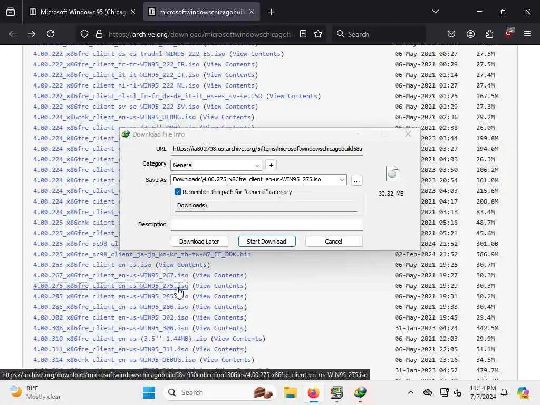
Task: Click the taskbar Search box
Action: click(x=220, y=392)
